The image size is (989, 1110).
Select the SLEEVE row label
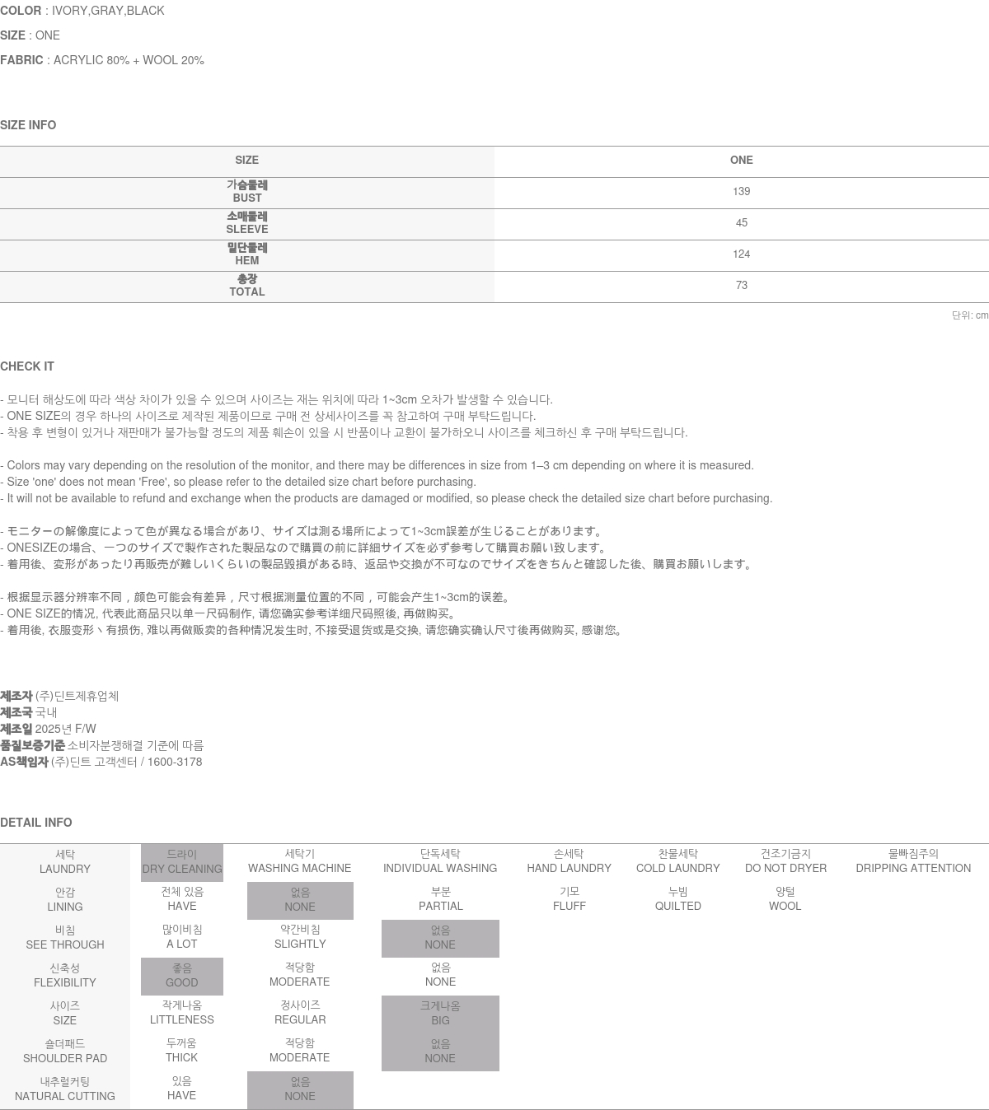[x=246, y=223]
